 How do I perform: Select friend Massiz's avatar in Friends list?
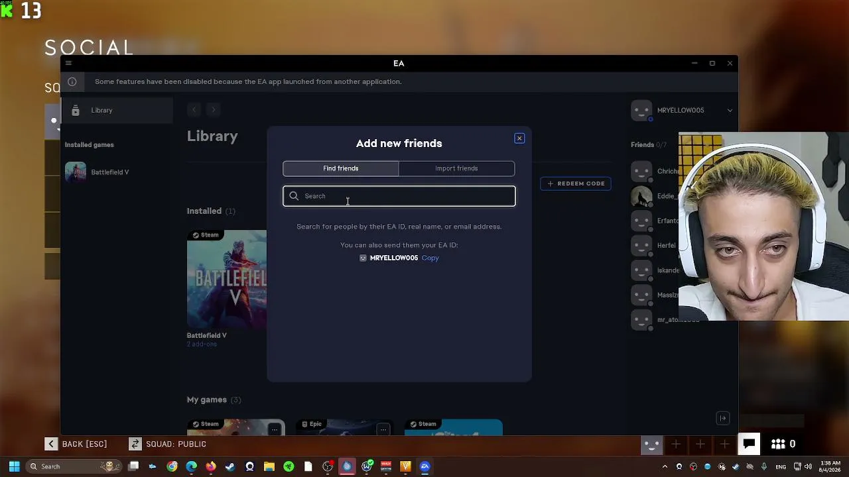coord(641,295)
